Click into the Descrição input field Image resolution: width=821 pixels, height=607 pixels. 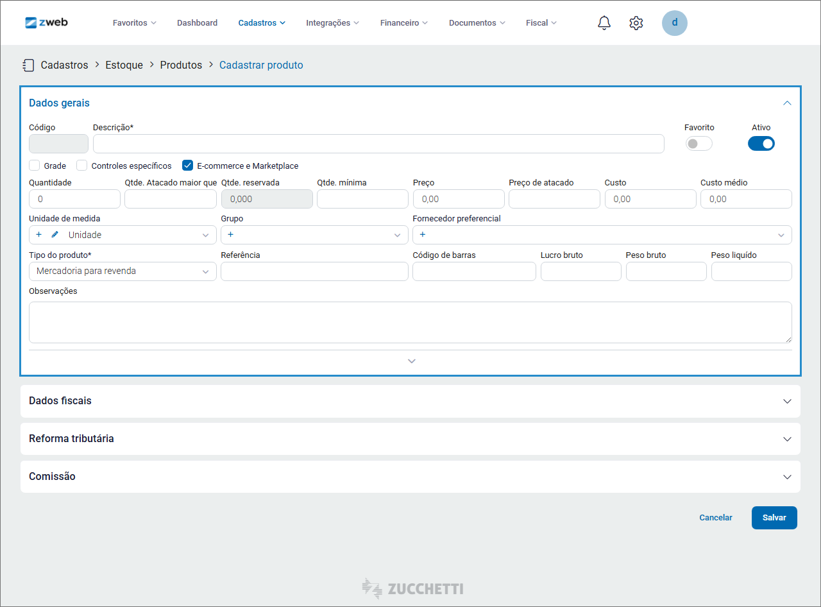[x=378, y=144]
